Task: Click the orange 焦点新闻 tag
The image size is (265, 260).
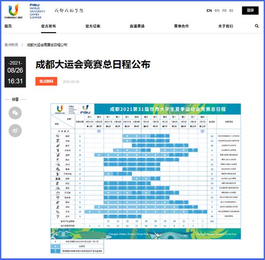Action: [46, 81]
